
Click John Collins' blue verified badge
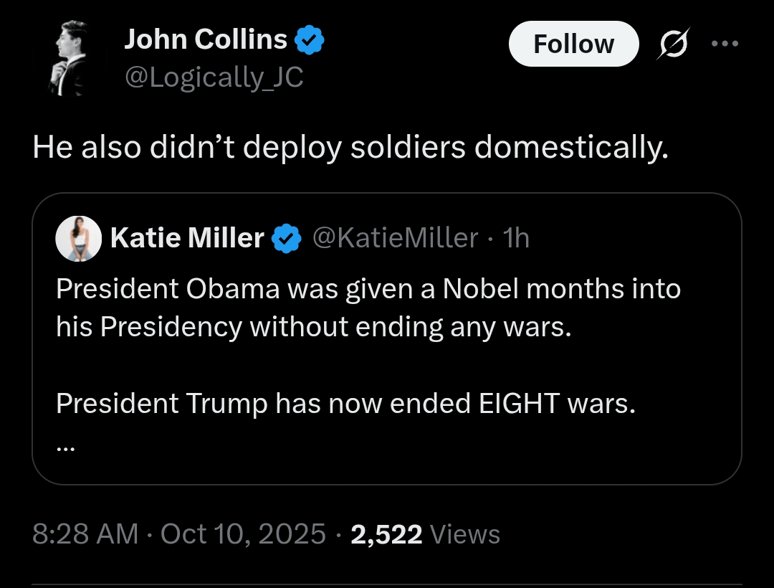(310, 40)
